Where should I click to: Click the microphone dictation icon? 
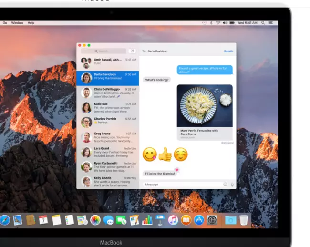tap(232, 184)
